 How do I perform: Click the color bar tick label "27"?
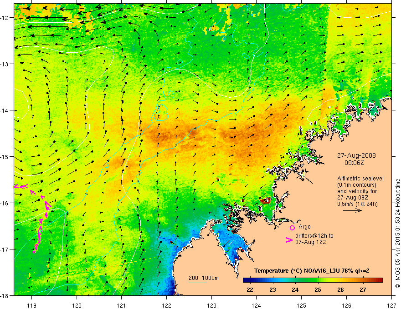coord(363,290)
